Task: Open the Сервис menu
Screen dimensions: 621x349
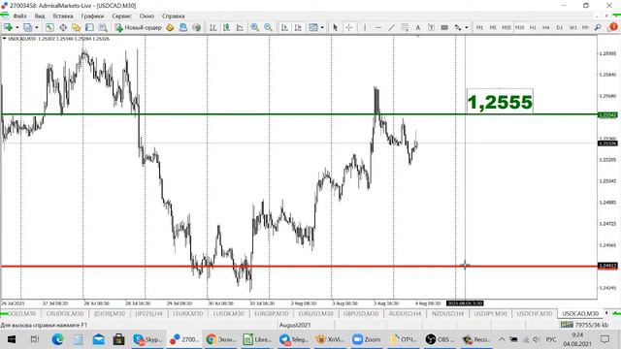Action: pyautogui.click(x=121, y=16)
